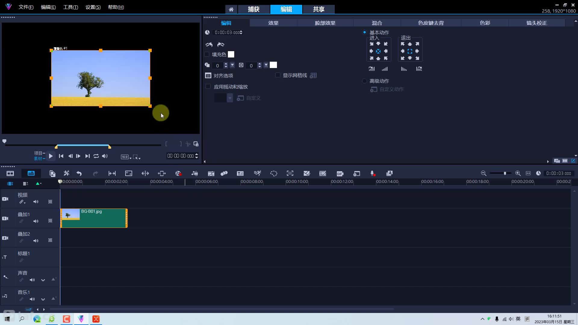The image size is (578, 325).
Task: Switch to Storyboard view icon
Action: [10, 173]
